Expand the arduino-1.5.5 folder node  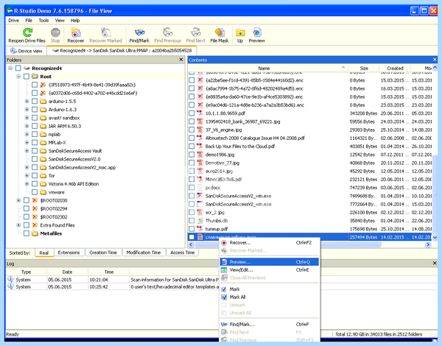coord(27,101)
